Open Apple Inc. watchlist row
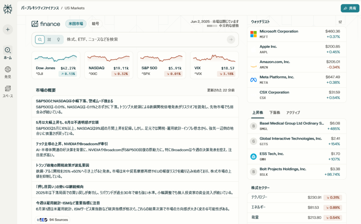This screenshot has height=224, width=361. click(x=296, y=49)
